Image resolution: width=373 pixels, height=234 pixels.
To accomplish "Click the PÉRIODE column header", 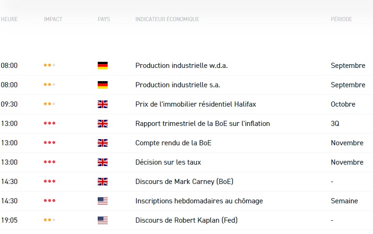I will click(x=341, y=19).
